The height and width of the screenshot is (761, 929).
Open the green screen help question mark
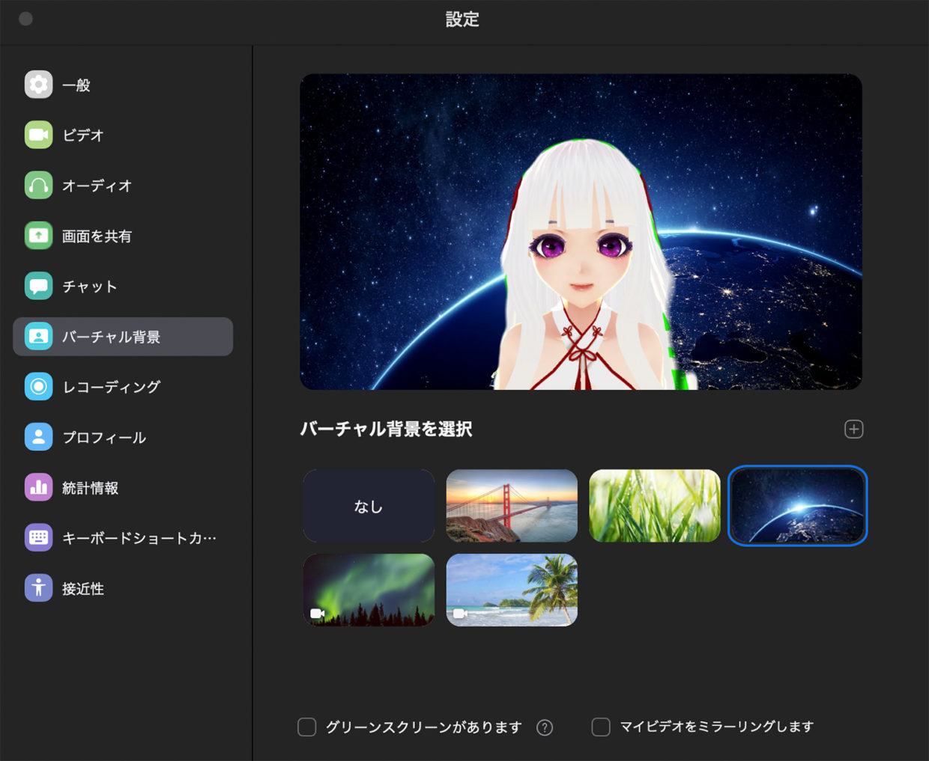pyautogui.click(x=545, y=727)
